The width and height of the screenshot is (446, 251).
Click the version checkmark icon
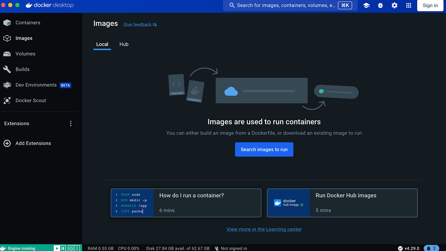click(400, 248)
